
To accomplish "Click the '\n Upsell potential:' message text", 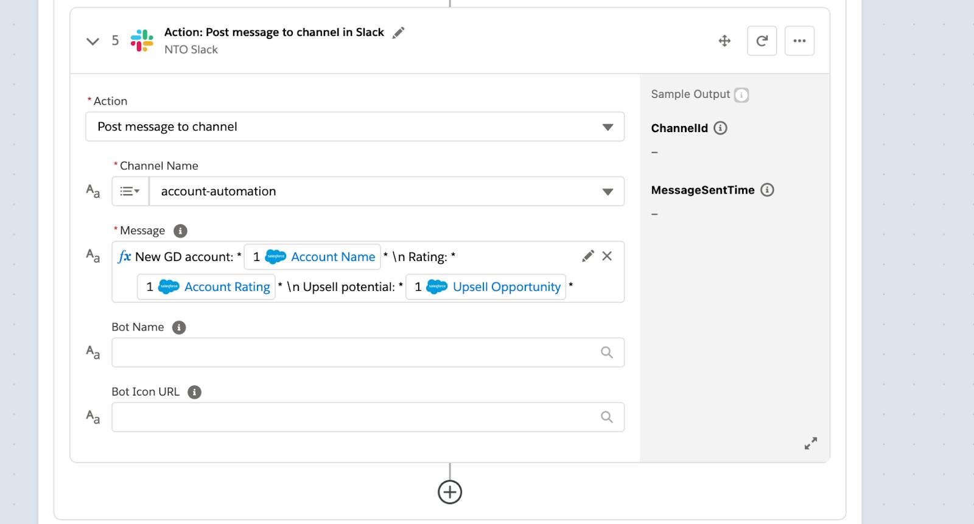I will pyautogui.click(x=341, y=287).
